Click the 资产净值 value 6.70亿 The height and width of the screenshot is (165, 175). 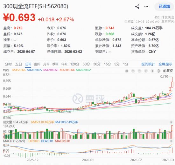[x=154, y=46]
